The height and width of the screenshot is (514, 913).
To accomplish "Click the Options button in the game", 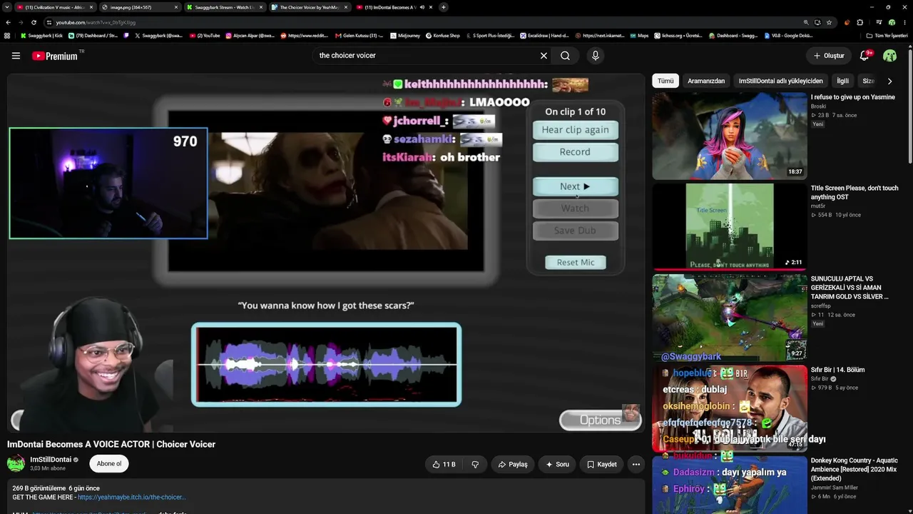I will 600,420.
